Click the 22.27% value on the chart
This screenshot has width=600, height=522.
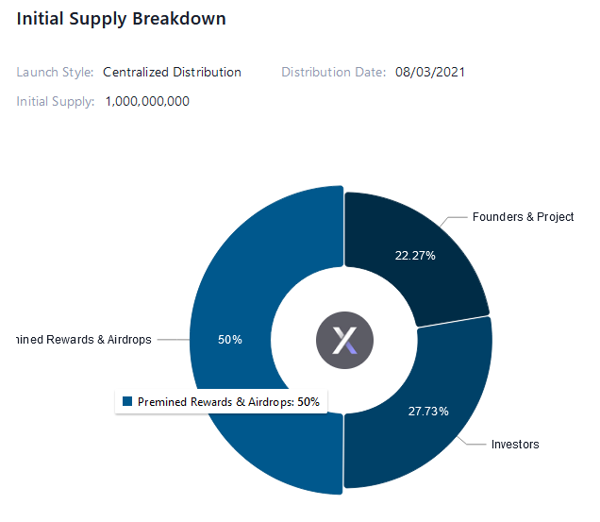[x=415, y=256]
